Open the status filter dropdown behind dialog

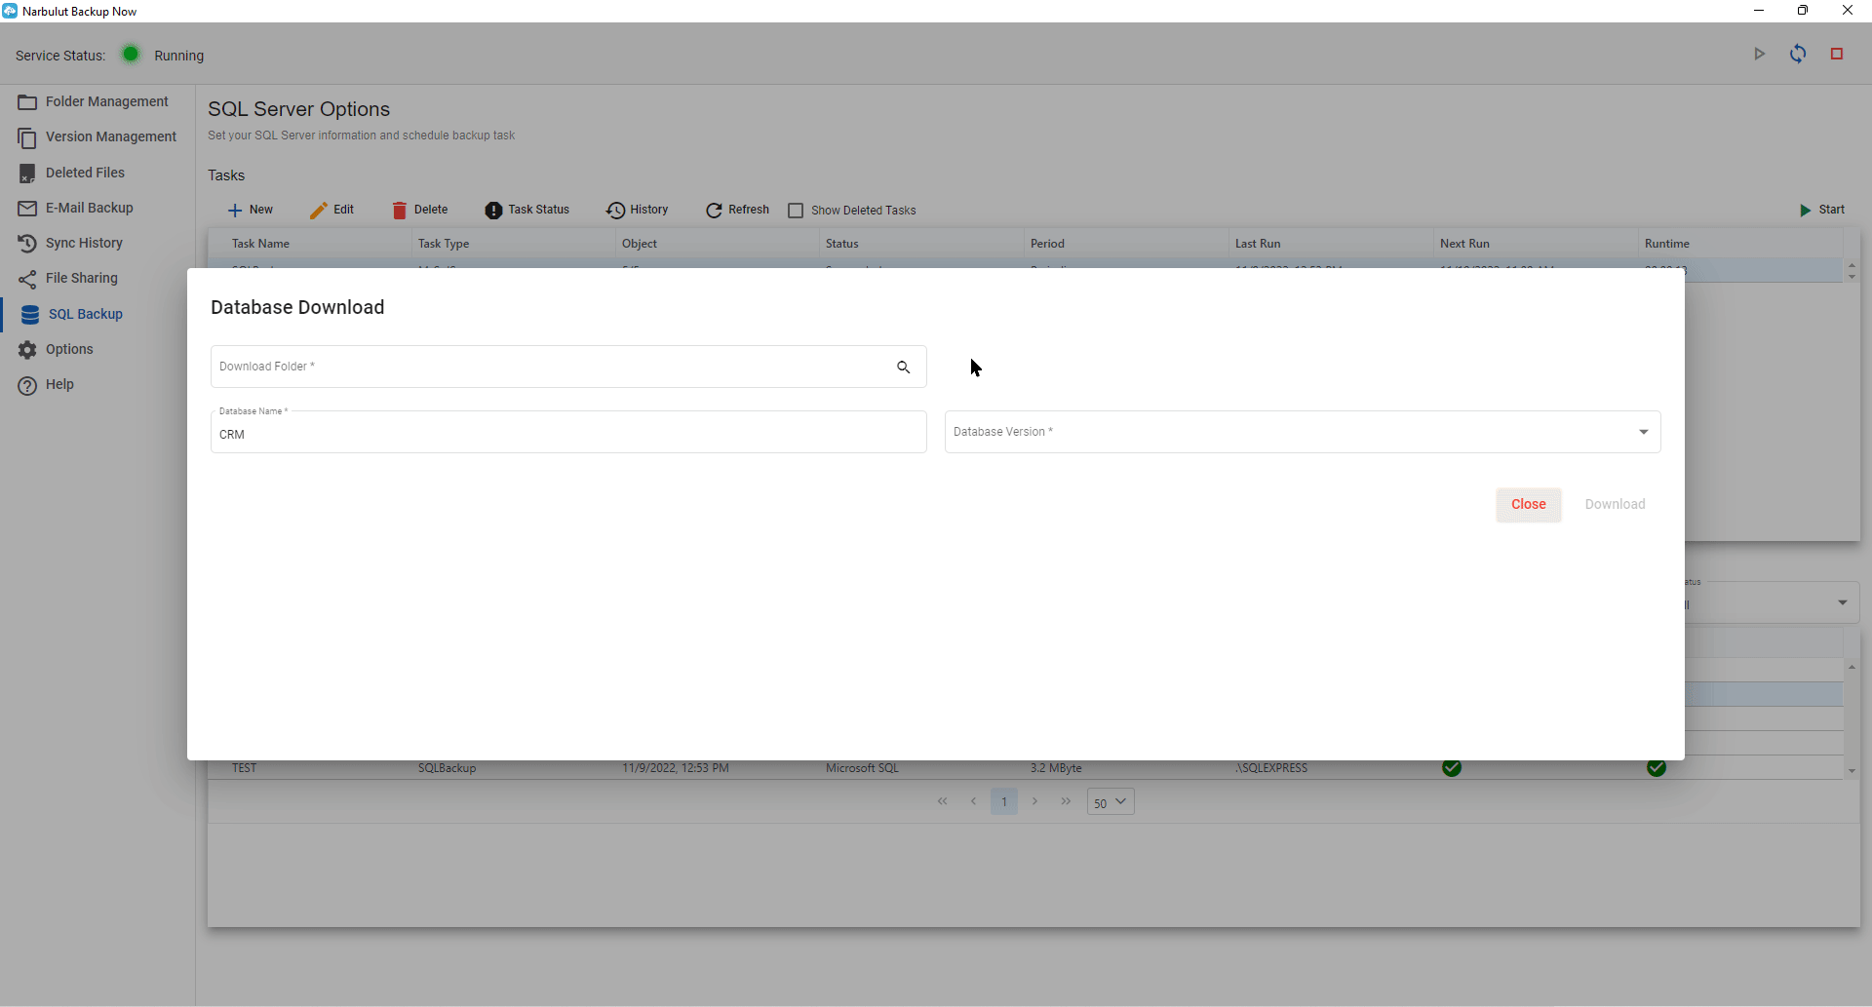[x=1843, y=602]
